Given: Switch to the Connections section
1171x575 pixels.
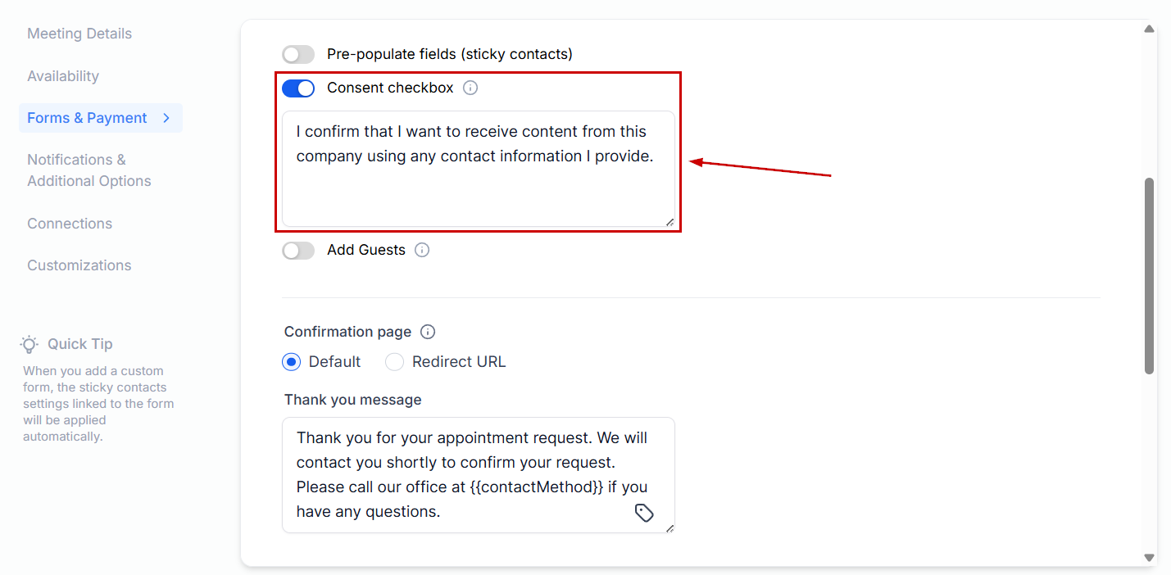Looking at the screenshot, I should [x=70, y=224].
